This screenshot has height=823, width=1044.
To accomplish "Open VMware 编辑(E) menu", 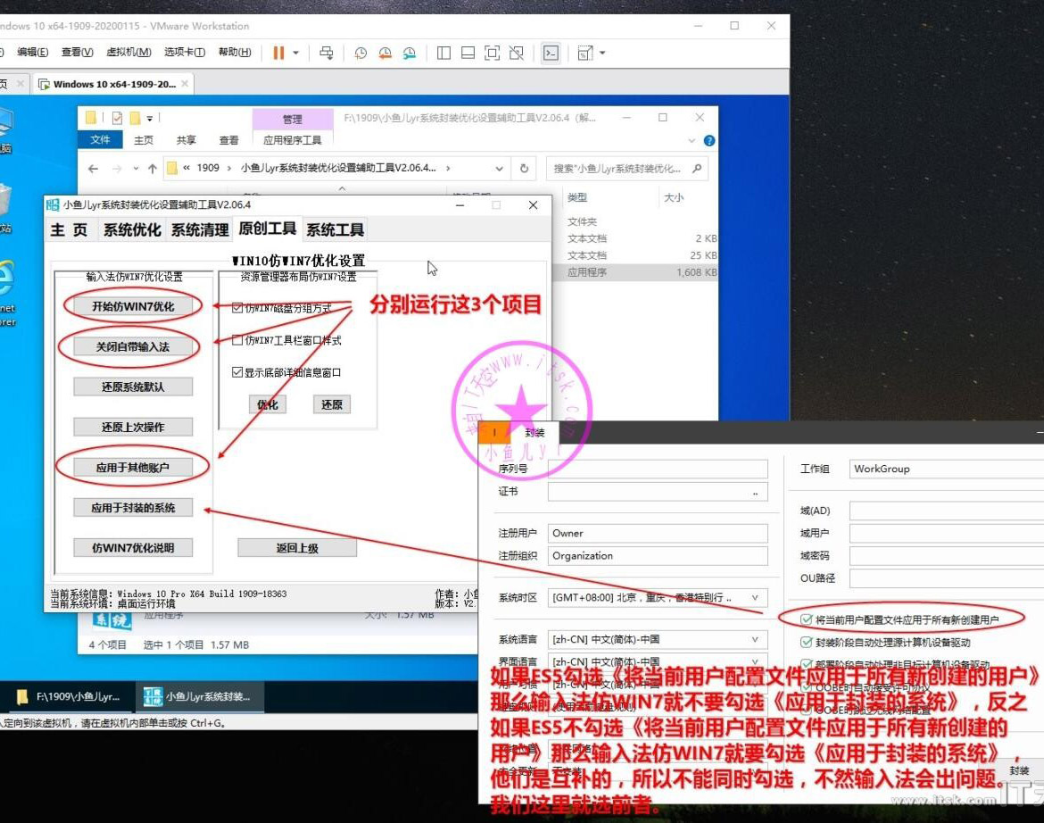I will [33, 52].
